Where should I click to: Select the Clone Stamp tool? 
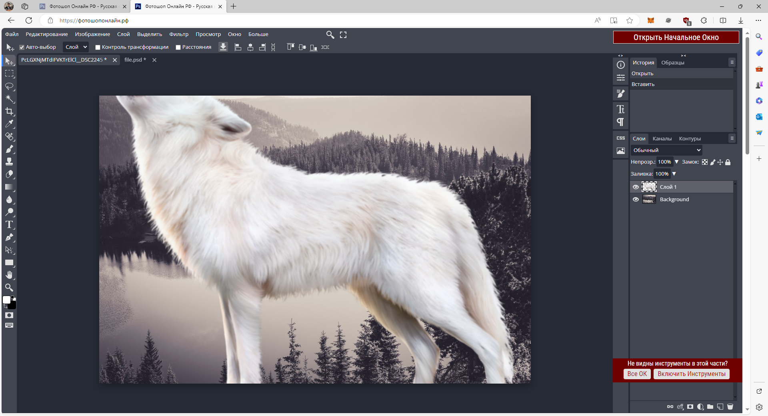coord(10,162)
